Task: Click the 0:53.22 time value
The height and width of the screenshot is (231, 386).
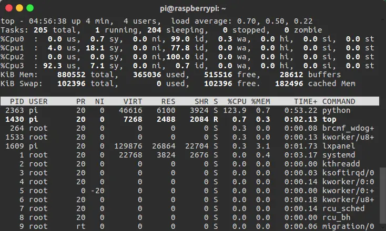Action: pos(301,110)
